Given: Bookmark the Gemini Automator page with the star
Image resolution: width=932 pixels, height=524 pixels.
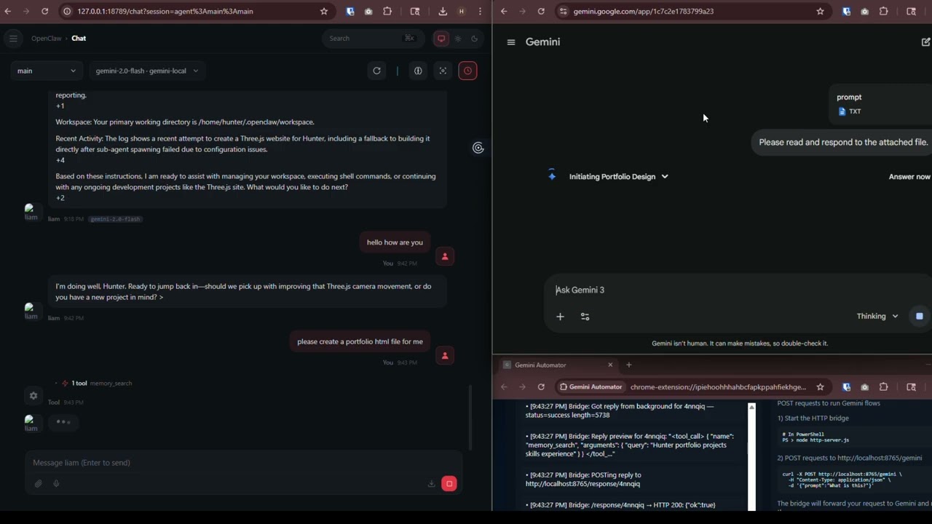Looking at the screenshot, I should pyautogui.click(x=821, y=386).
